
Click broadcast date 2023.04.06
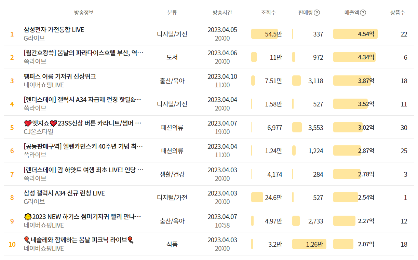(222, 53)
